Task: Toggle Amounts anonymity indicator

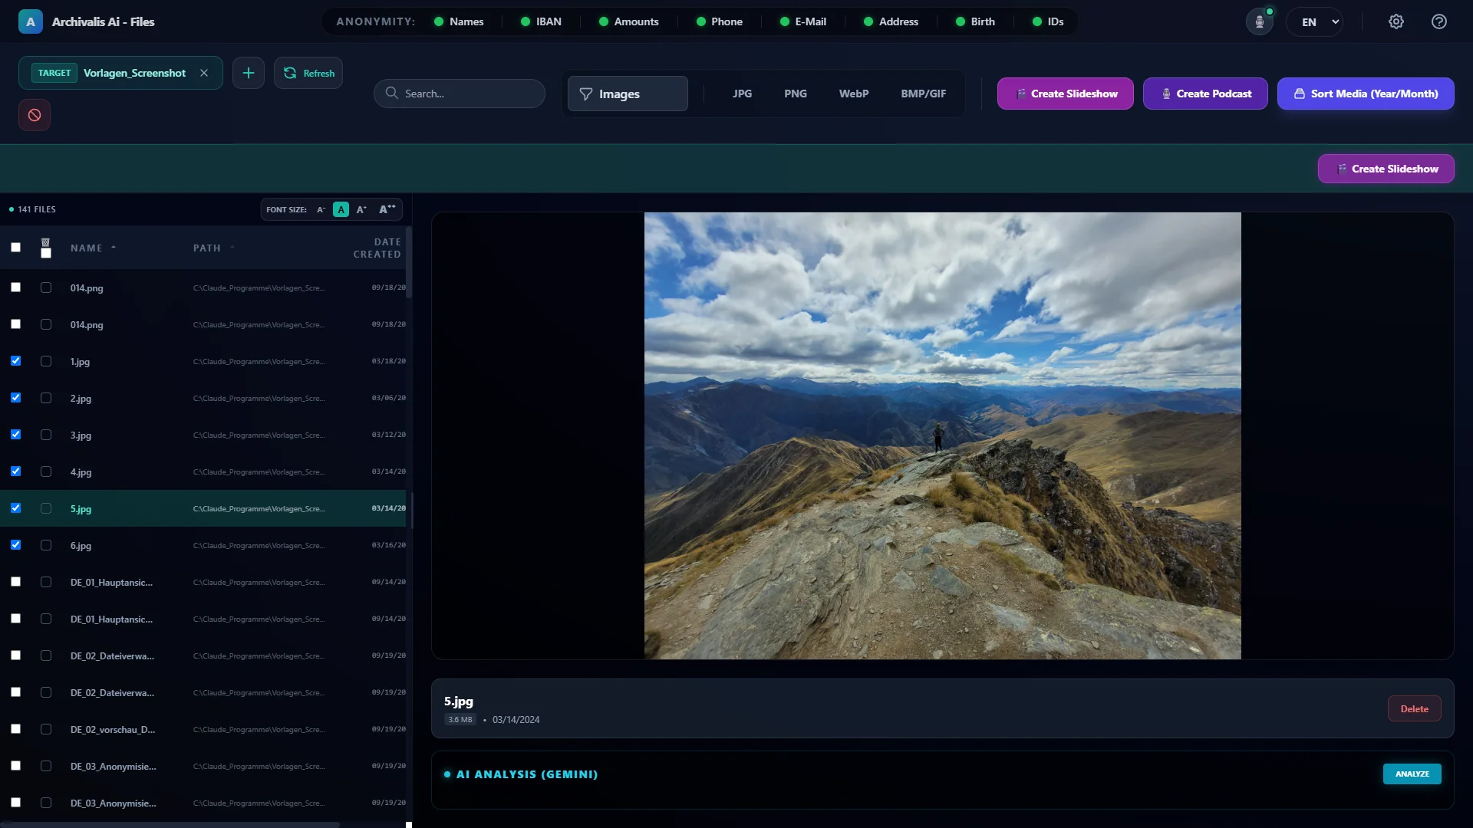Action: tap(628, 21)
